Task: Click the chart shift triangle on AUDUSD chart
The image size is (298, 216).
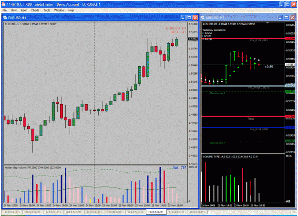Action: 267,23
